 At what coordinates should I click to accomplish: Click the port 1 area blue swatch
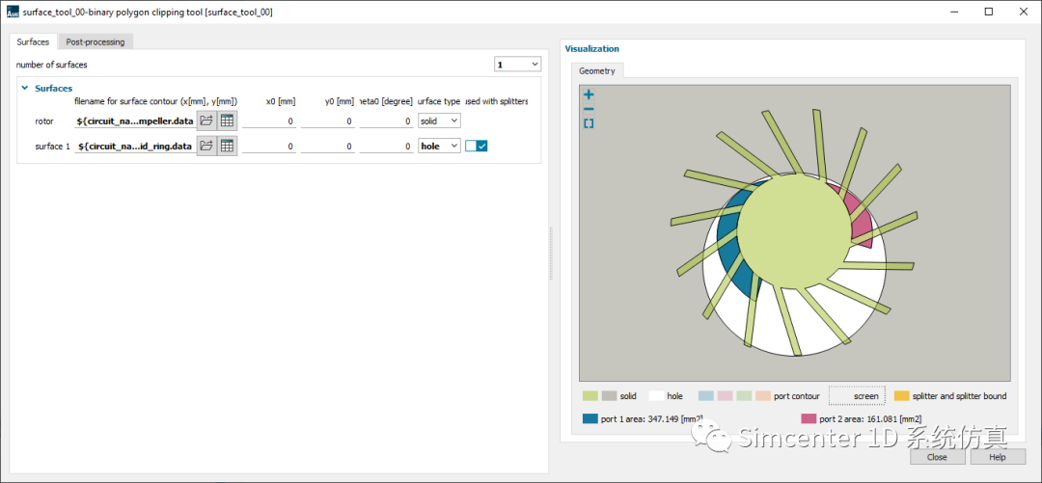coord(590,419)
